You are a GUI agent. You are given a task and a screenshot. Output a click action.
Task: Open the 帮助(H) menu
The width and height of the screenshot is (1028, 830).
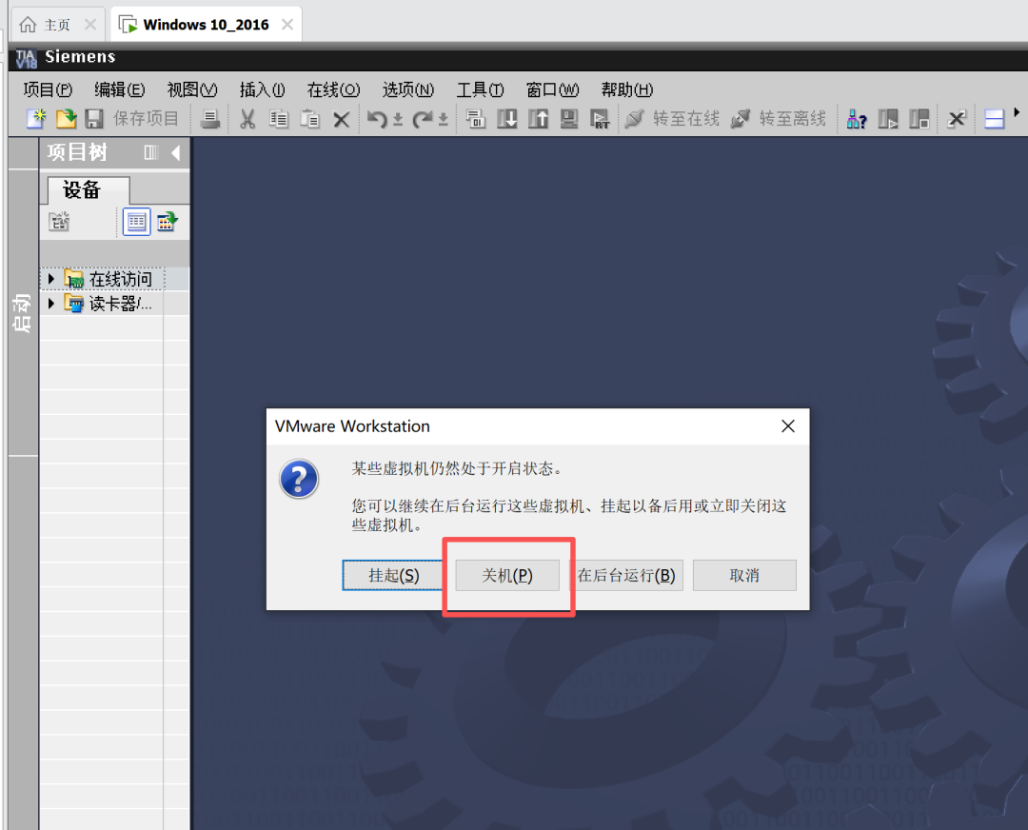click(x=626, y=89)
